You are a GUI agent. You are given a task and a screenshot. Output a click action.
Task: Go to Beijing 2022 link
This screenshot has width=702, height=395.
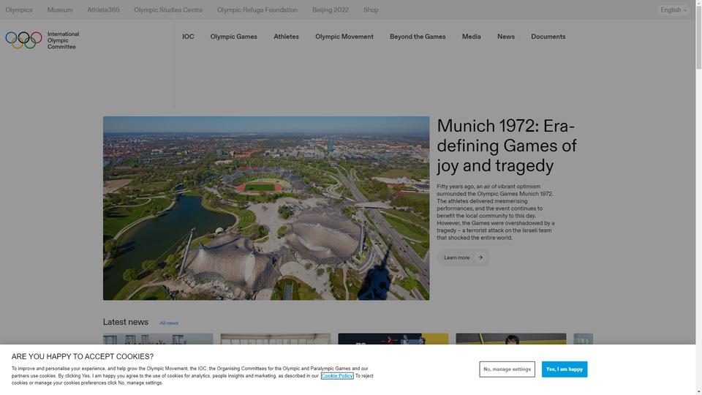(331, 10)
